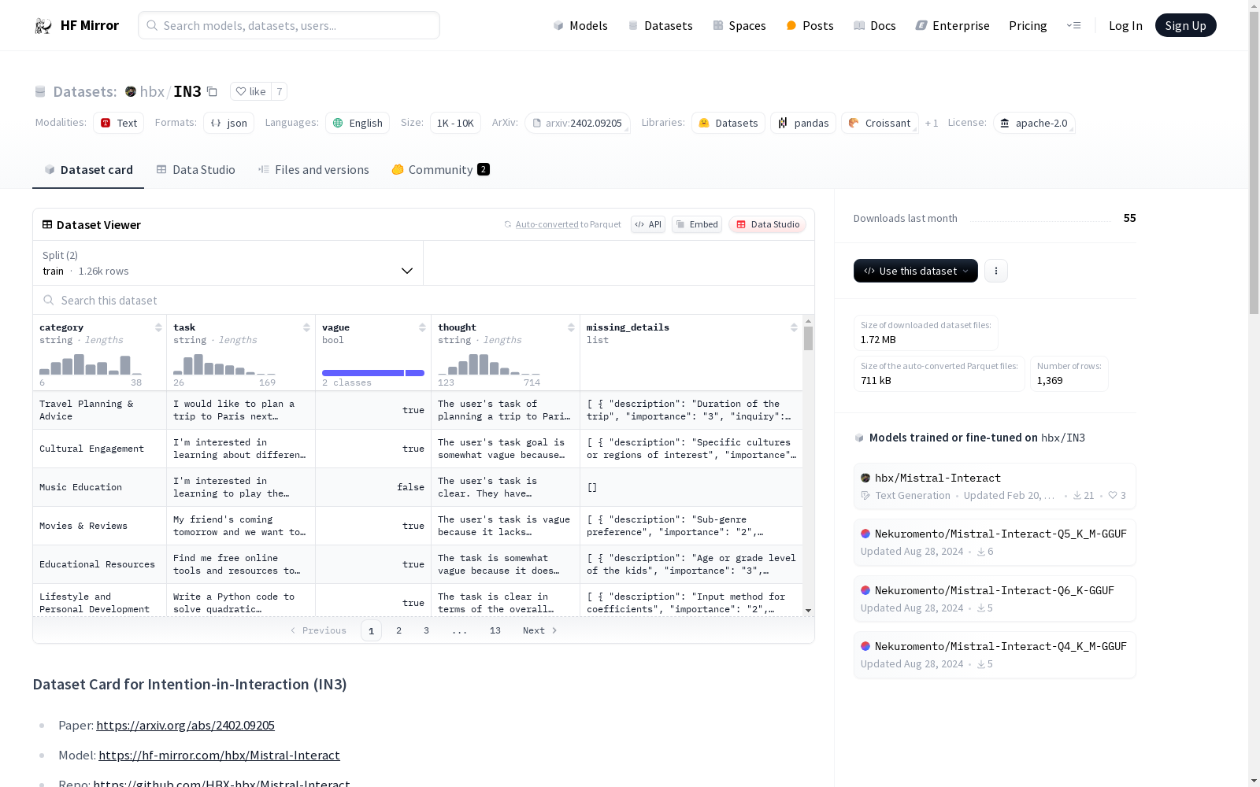Screen dimensions: 1260x787
Task: Sort the missing_details column
Action: point(794,327)
